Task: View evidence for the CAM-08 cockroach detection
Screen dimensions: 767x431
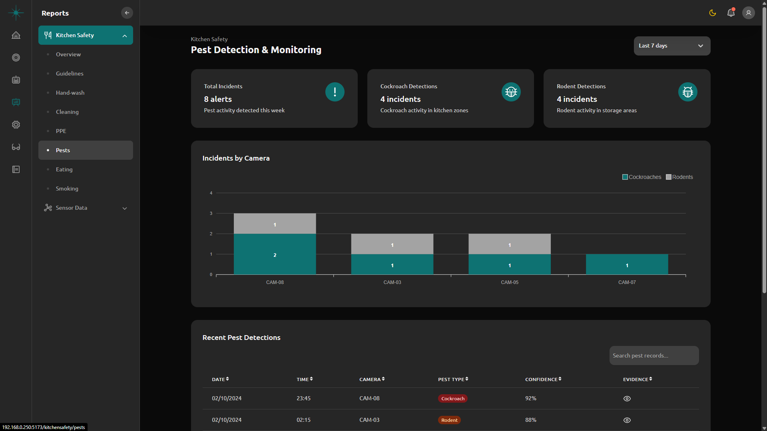Action: tap(627, 399)
